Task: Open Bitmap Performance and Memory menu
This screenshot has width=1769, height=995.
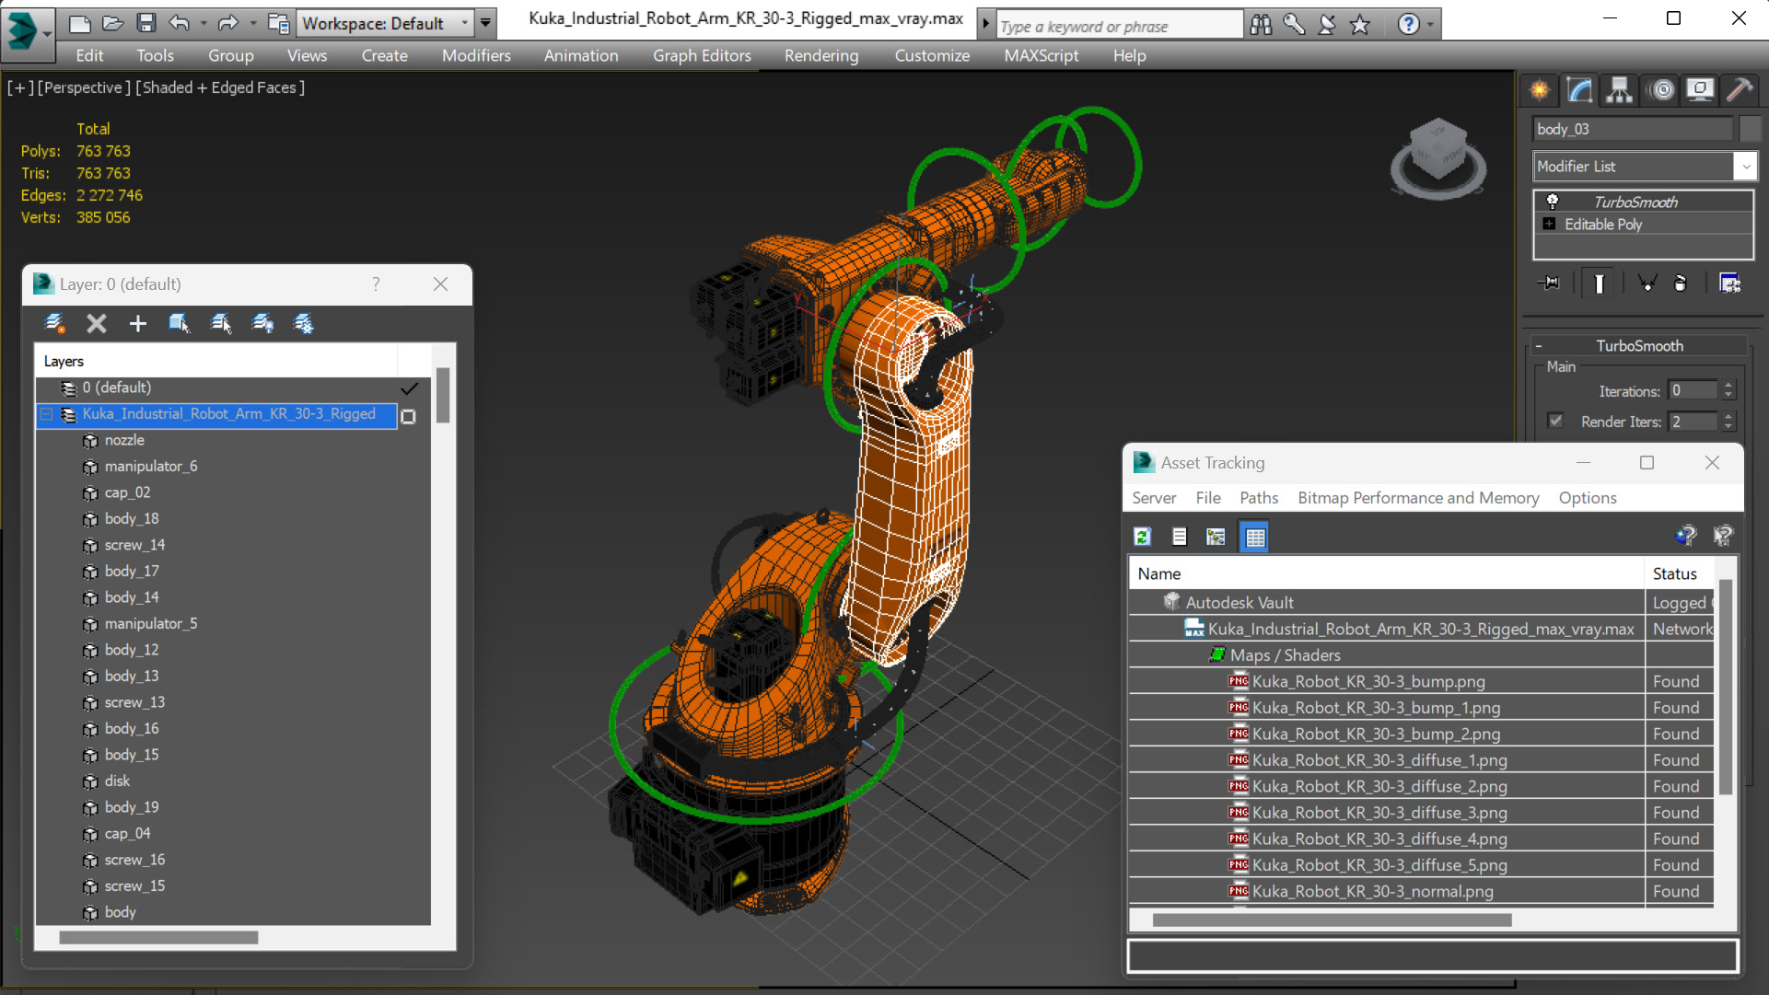Action: point(1418,498)
